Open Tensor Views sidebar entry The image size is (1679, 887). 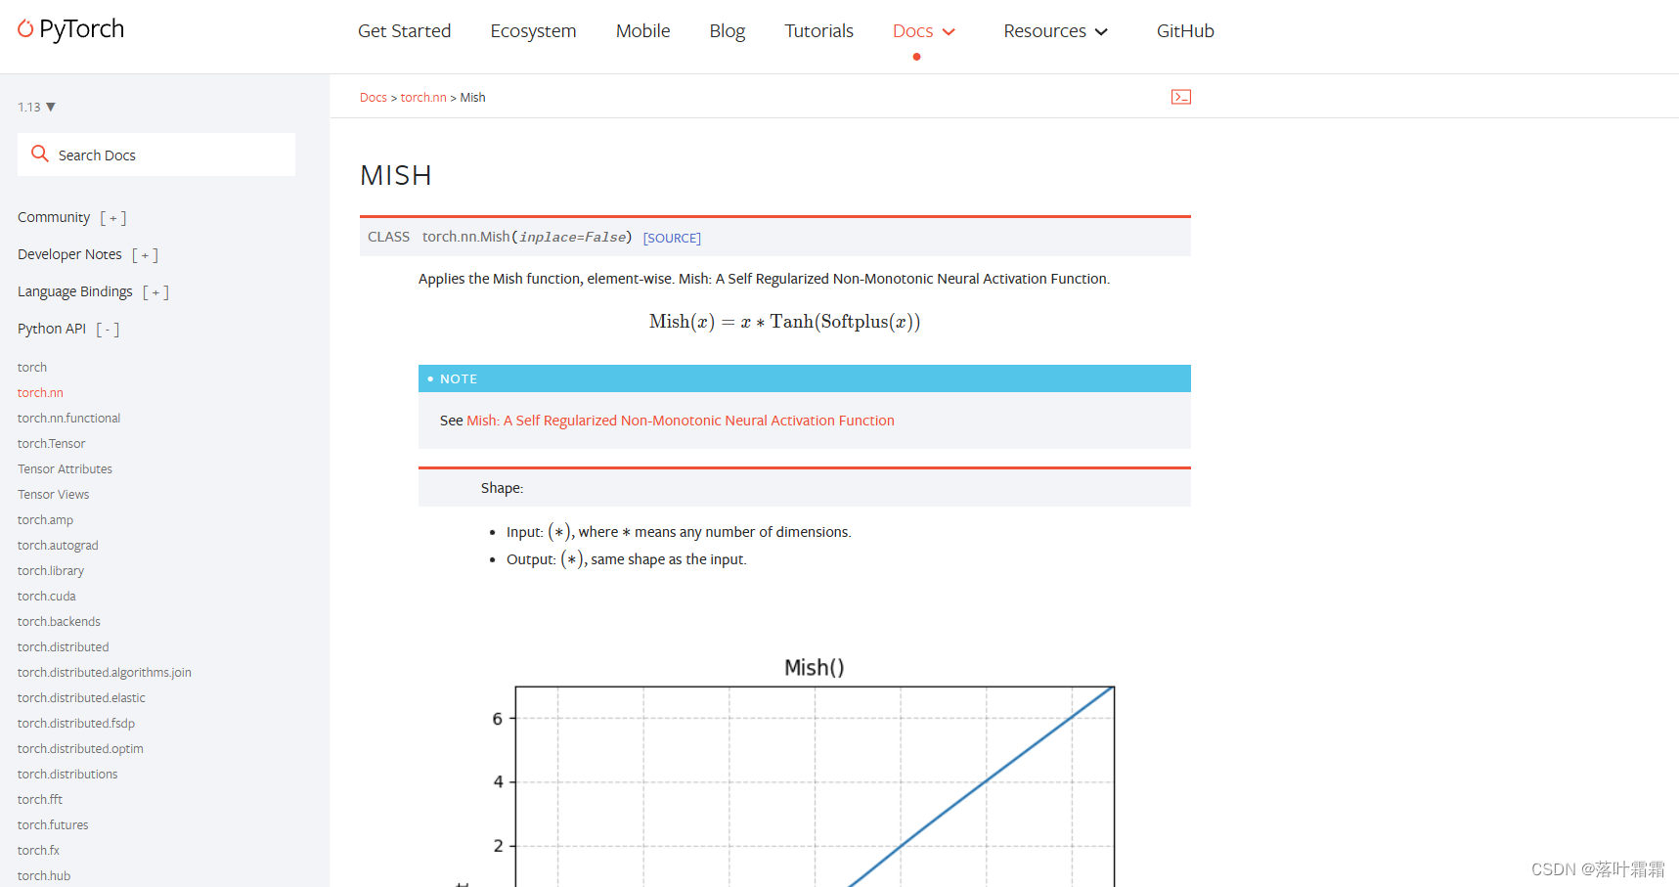pos(53,495)
